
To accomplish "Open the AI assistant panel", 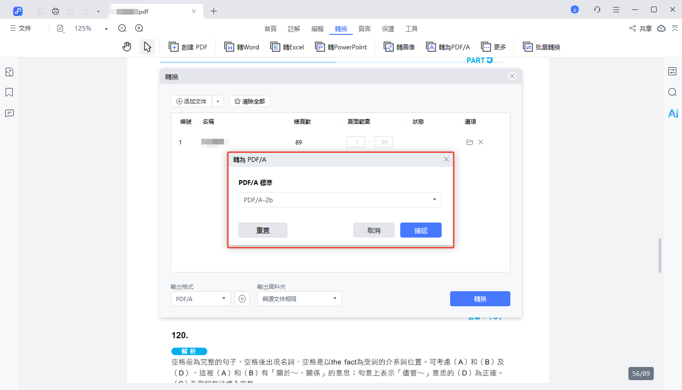I will (x=673, y=113).
